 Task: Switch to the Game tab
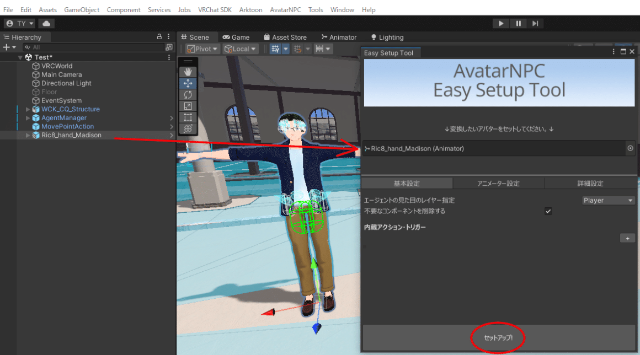[236, 37]
